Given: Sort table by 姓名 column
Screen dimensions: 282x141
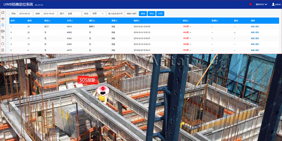Looking at the screenshot, I should pos(47,21).
